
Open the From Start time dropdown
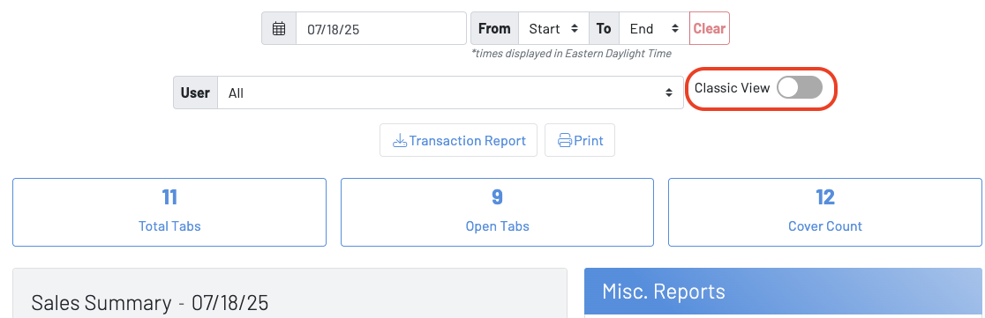(x=553, y=29)
